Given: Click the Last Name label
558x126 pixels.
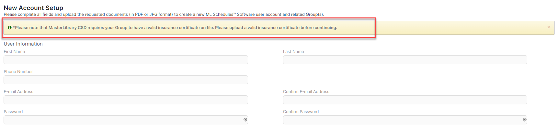Looking at the screenshot, I should [x=293, y=52].
